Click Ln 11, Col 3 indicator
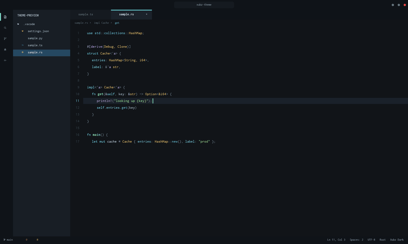Viewport: 408px width, 244px height. coord(336,240)
